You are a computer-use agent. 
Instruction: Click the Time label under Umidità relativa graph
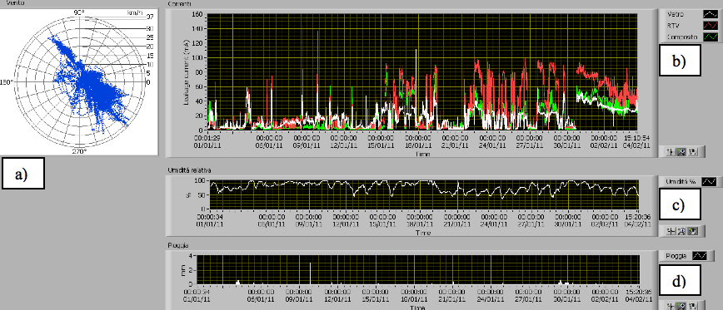423,233
